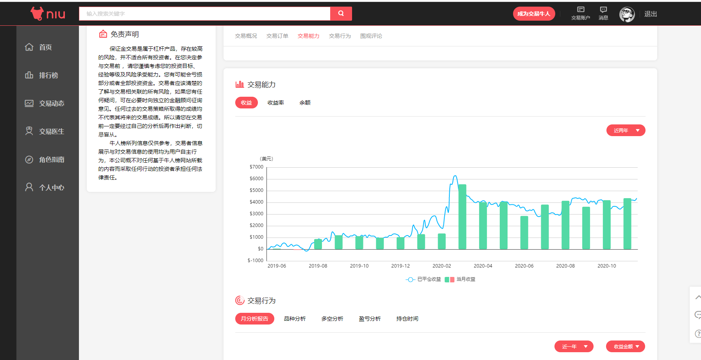Click the search magnifier button
701x360 pixels.
click(x=341, y=13)
